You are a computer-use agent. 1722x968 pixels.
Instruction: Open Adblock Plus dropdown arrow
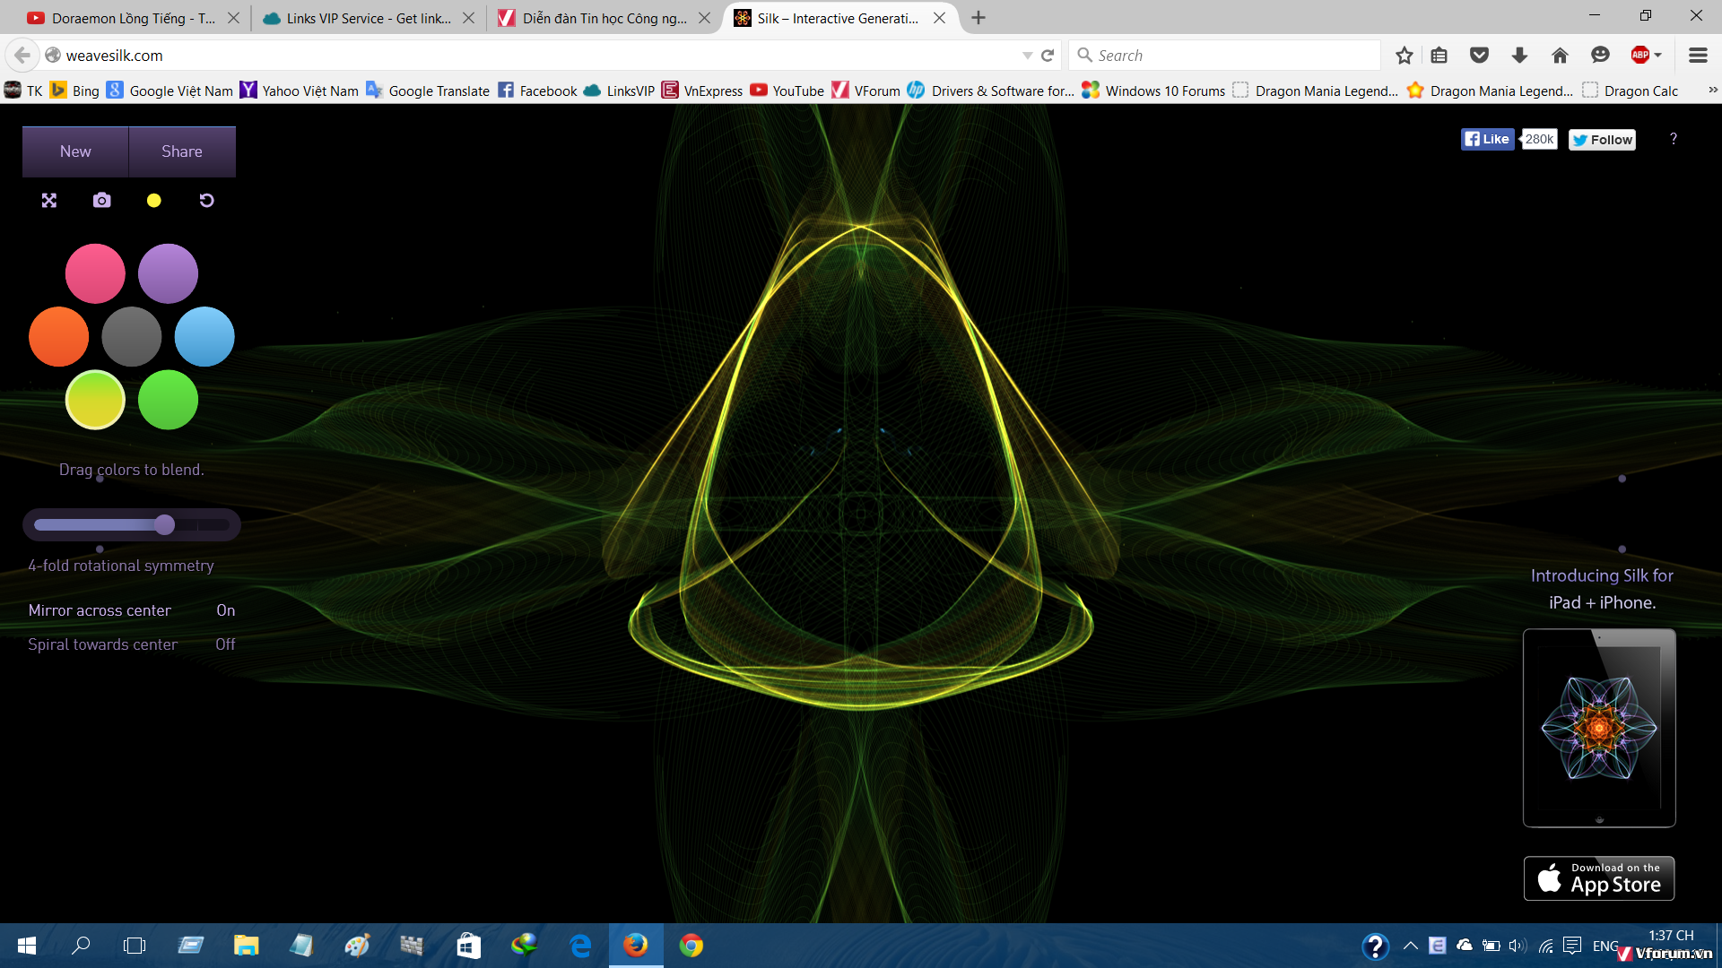pyautogui.click(x=1658, y=56)
